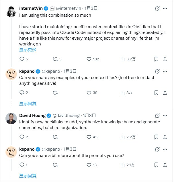Open more options menu on internetVin's tweet
Image resolution: width=174 pixels, height=182 pixels.
[165, 8]
